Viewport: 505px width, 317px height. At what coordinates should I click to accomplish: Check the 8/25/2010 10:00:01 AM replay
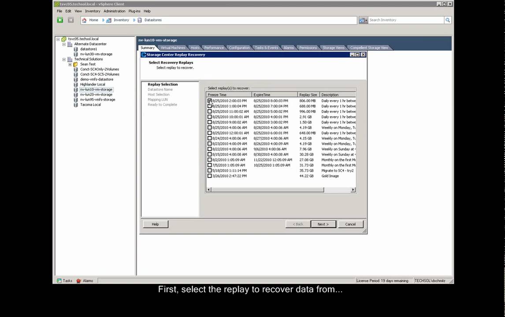(x=210, y=117)
